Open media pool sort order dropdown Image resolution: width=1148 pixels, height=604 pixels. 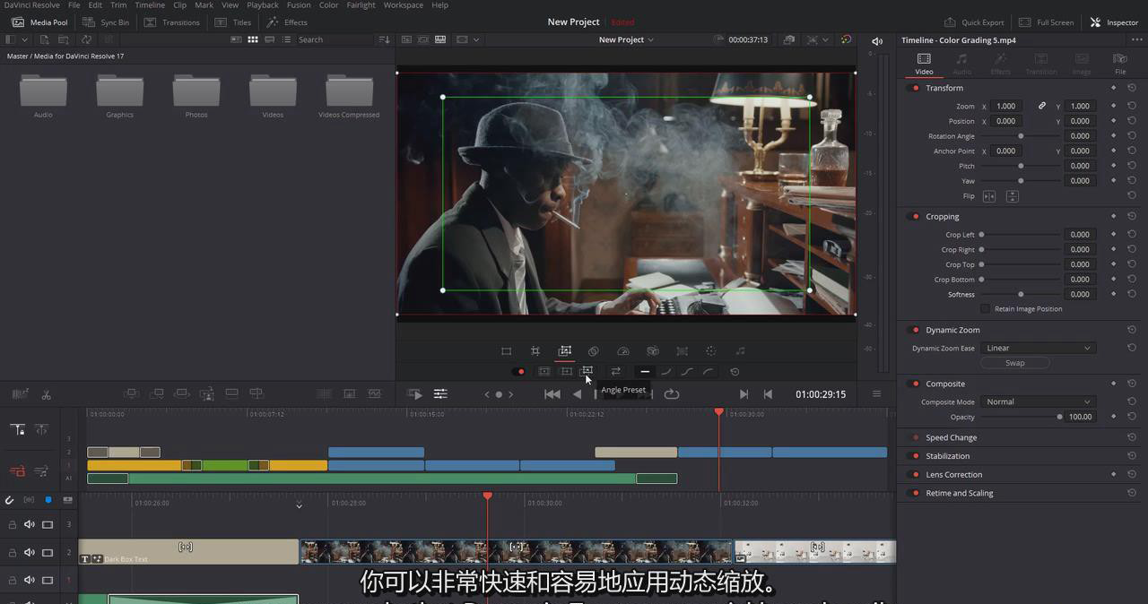(x=384, y=40)
